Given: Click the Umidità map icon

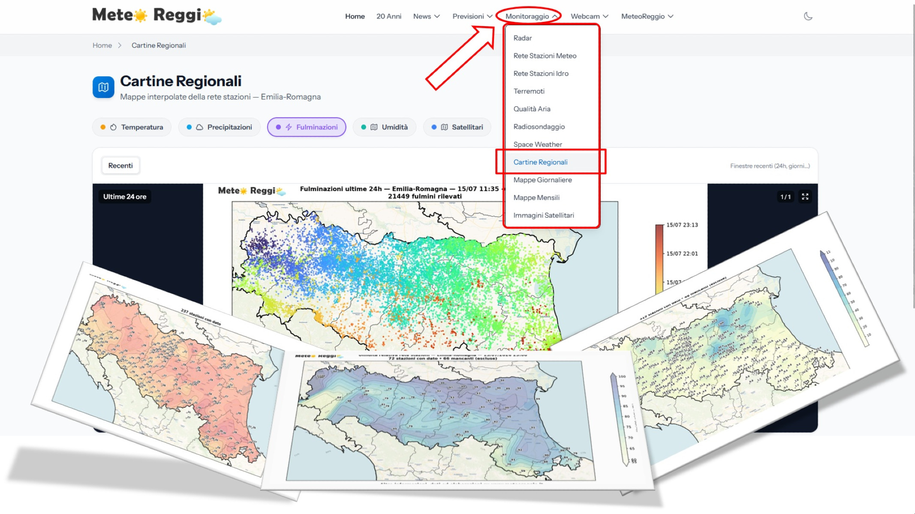Looking at the screenshot, I should pyautogui.click(x=374, y=127).
